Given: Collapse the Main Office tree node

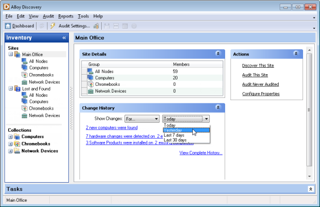Looking at the screenshot, I should (11, 54).
